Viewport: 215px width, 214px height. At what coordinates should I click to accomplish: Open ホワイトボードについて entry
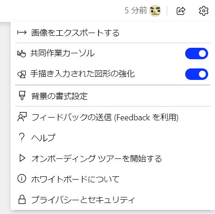(113, 179)
